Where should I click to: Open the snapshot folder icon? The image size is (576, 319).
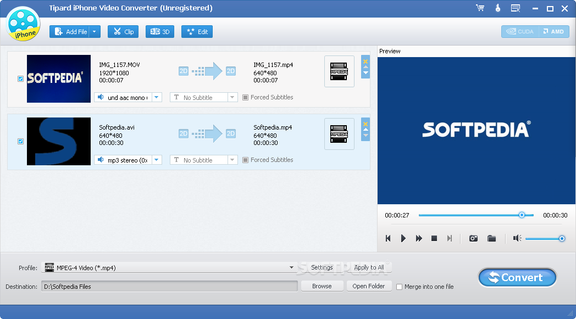point(491,238)
